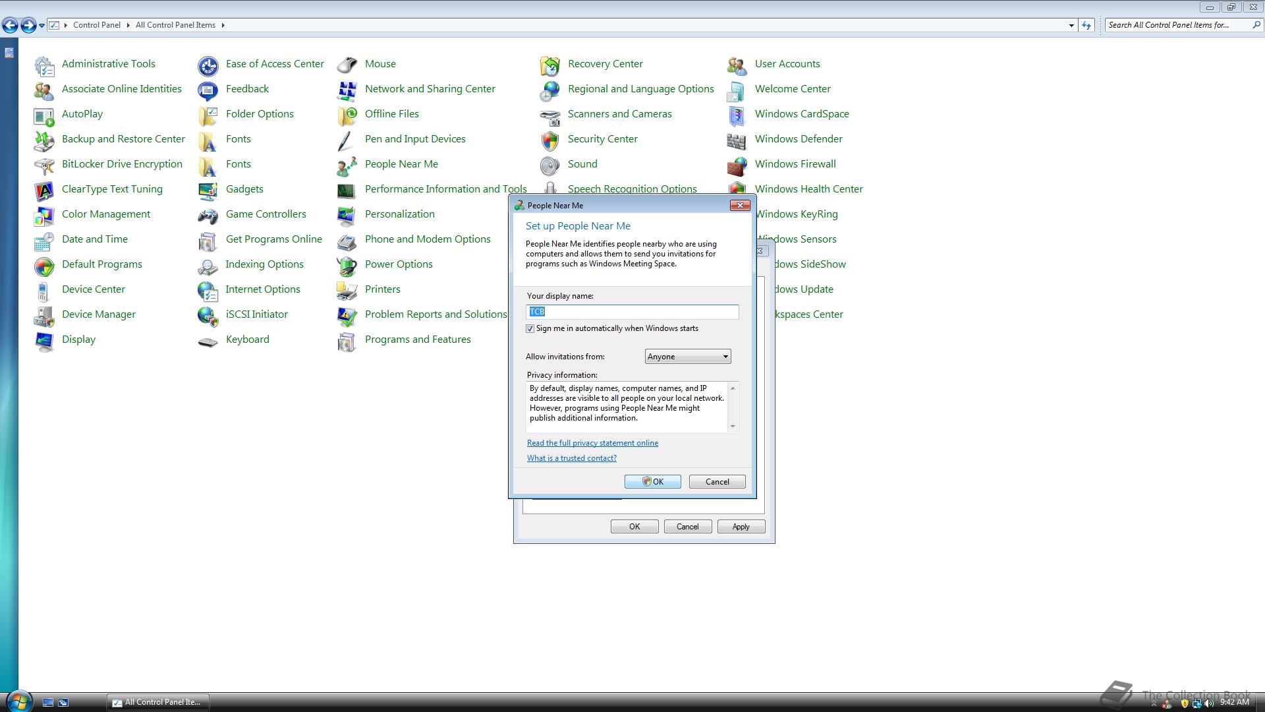The width and height of the screenshot is (1265, 712).
Task: Open the Network and Sharing Center icon
Action: click(x=347, y=90)
